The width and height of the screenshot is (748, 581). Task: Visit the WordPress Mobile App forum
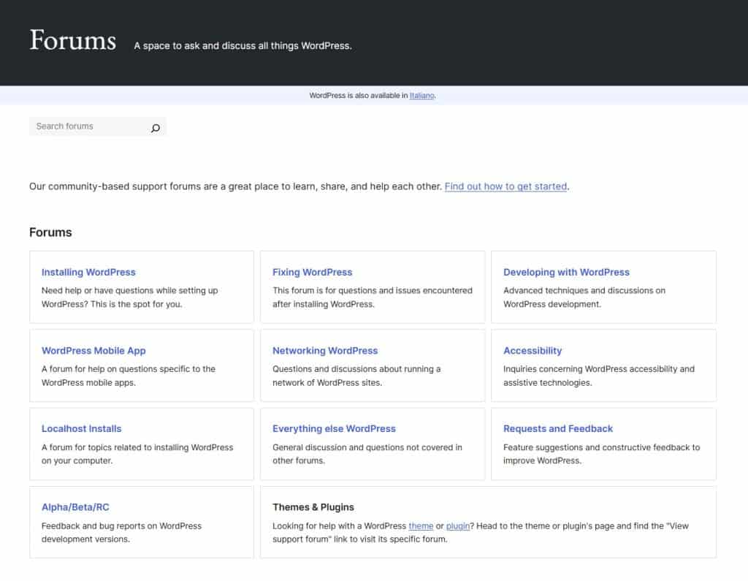click(x=93, y=350)
